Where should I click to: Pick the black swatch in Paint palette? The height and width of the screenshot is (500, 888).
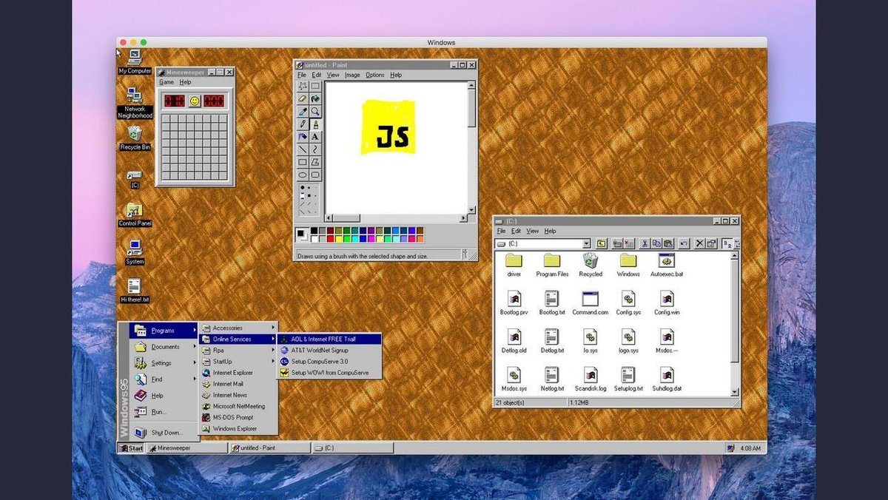tap(314, 231)
